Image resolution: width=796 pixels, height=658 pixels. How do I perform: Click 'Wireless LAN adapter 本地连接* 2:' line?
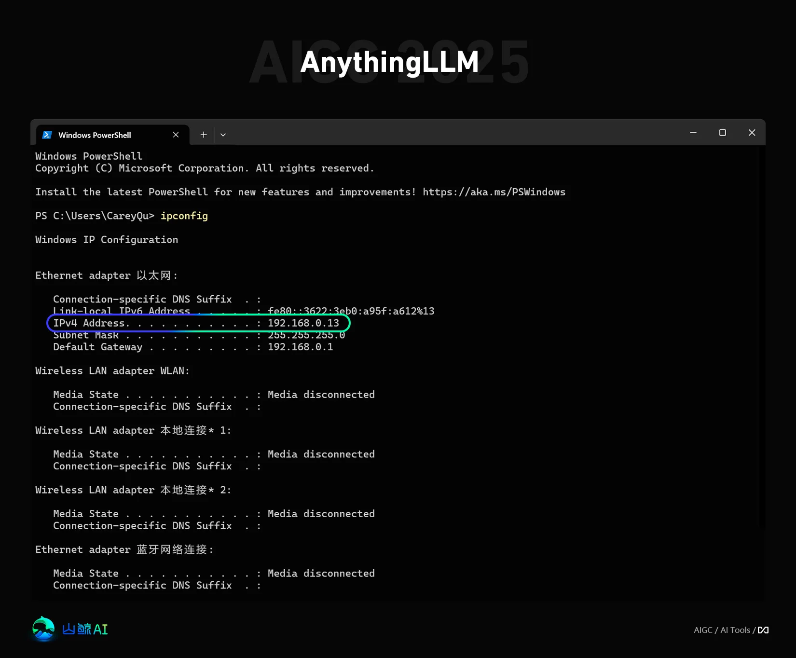pyautogui.click(x=133, y=490)
